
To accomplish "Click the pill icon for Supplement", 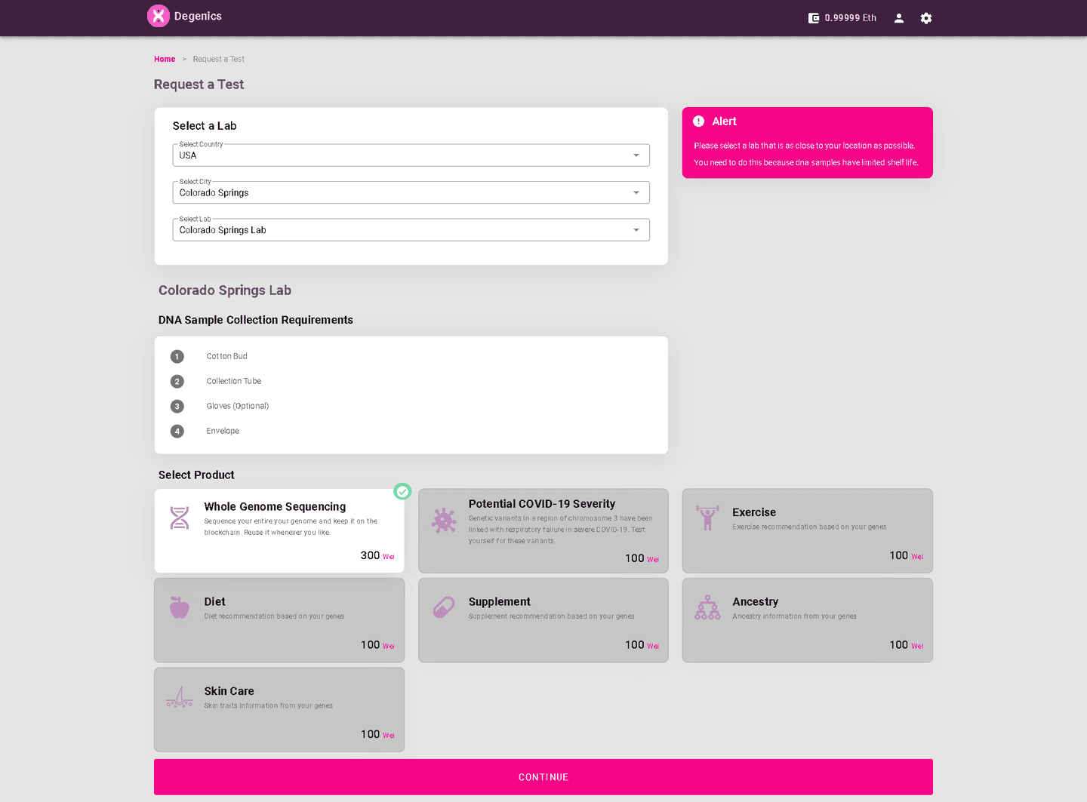I will coord(444,607).
